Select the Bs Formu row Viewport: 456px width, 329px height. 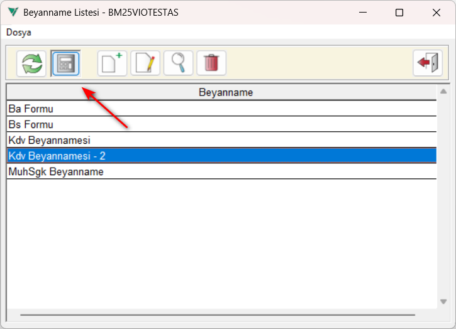click(x=221, y=124)
